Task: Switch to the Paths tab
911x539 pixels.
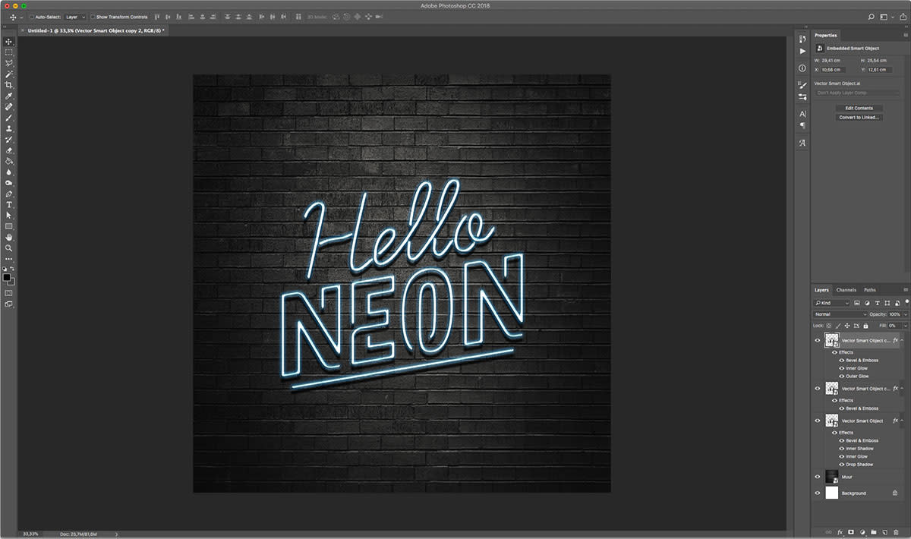Action: point(869,290)
